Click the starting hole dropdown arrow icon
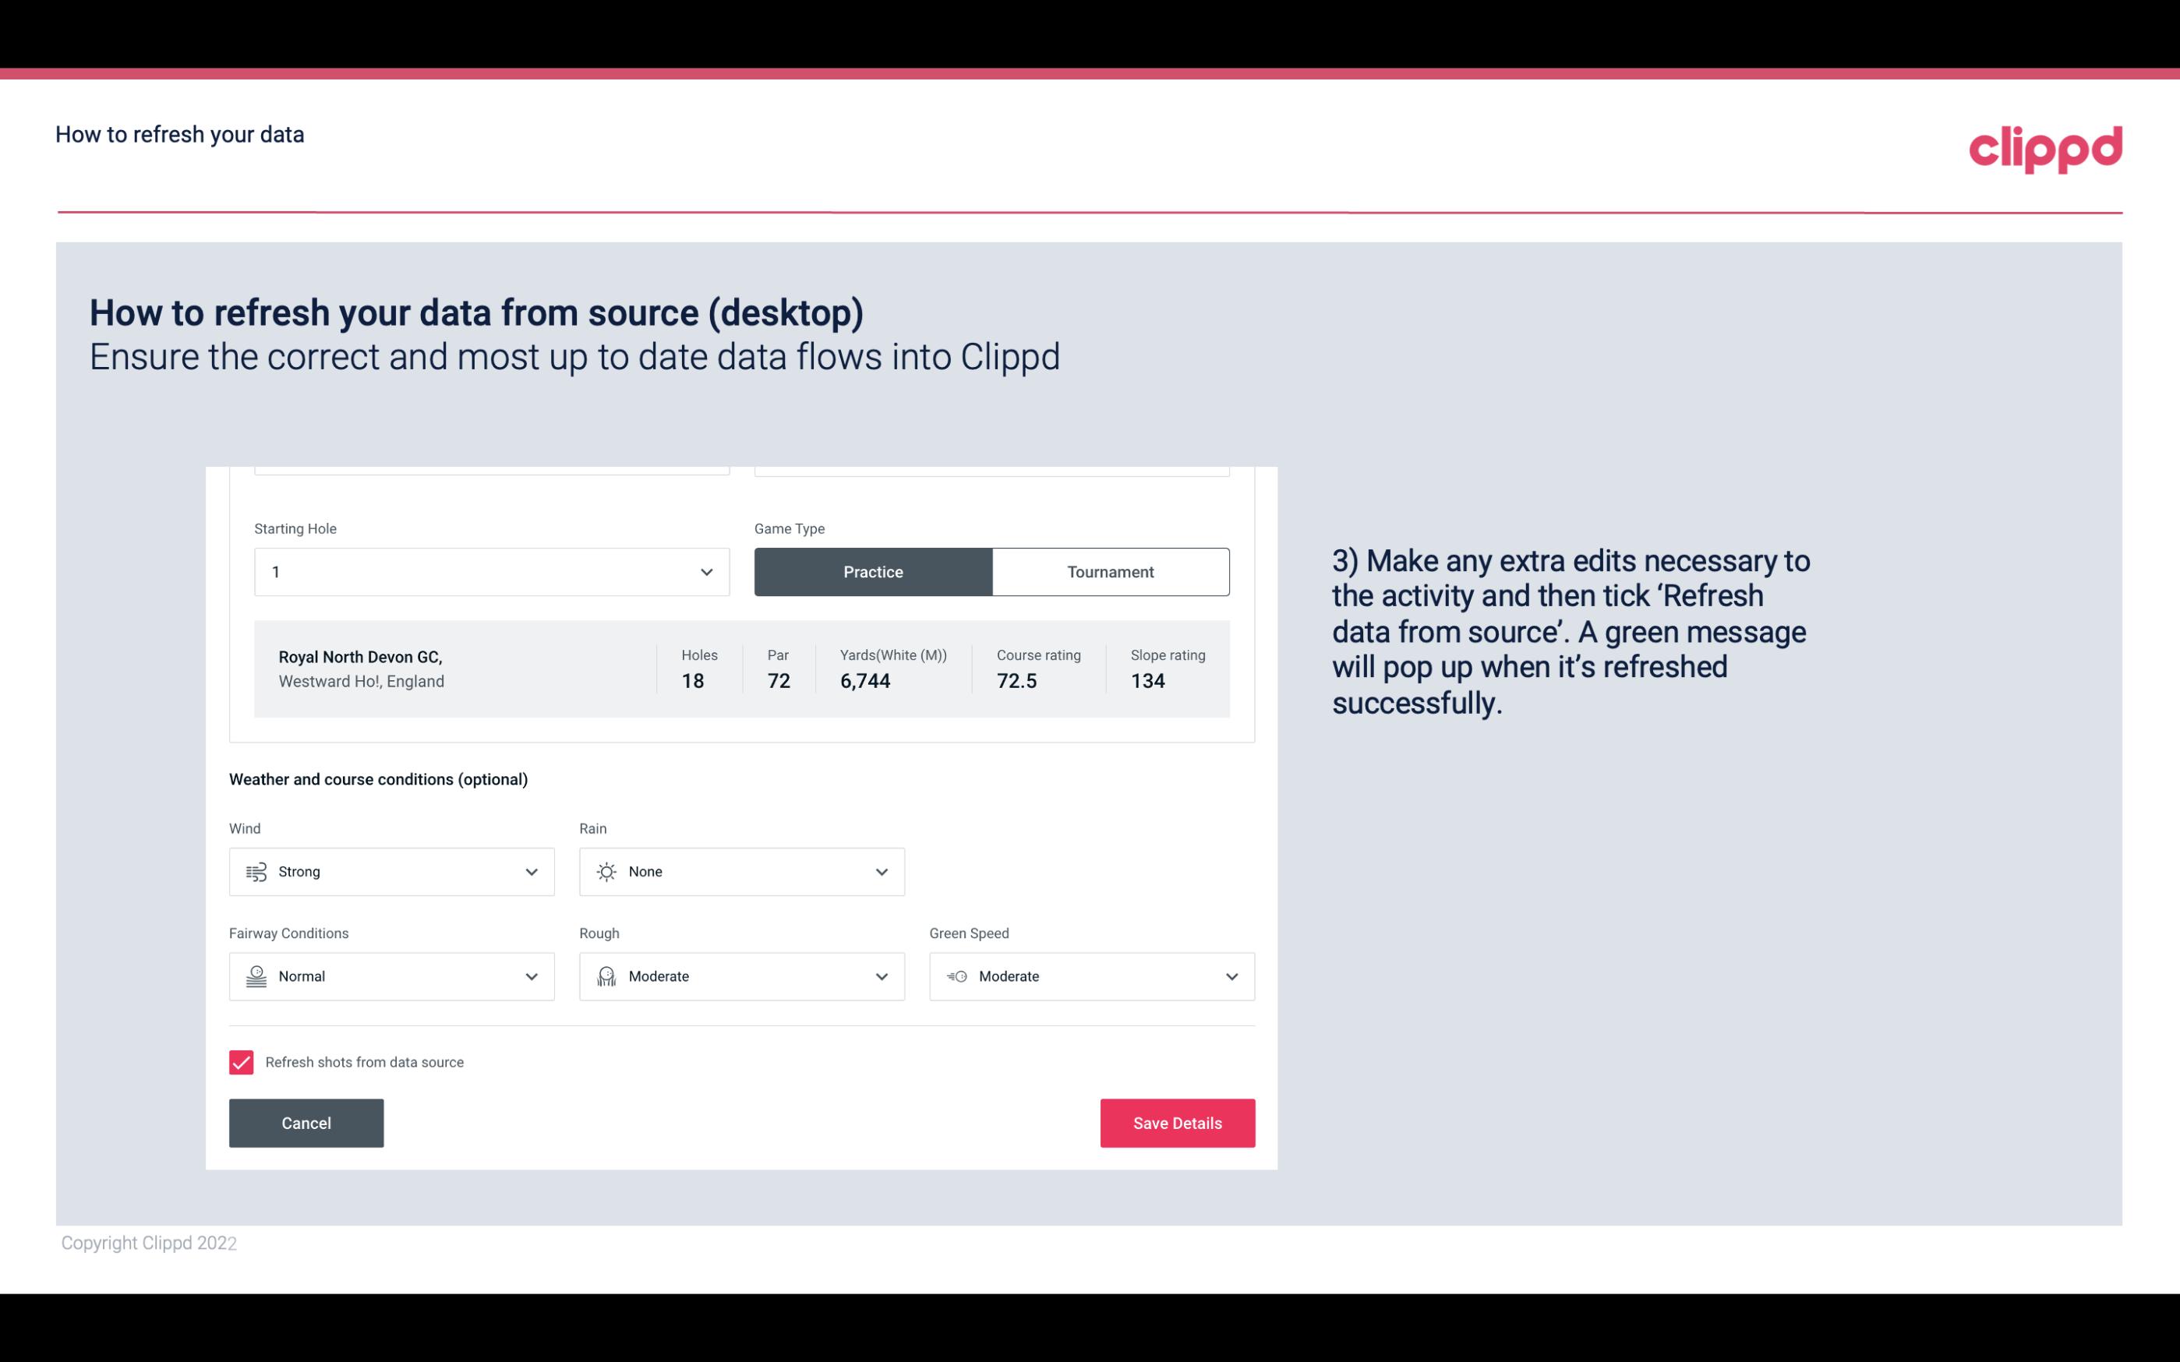Image resolution: width=2180 pixels, height=1362 pixels. coord(706,571)
